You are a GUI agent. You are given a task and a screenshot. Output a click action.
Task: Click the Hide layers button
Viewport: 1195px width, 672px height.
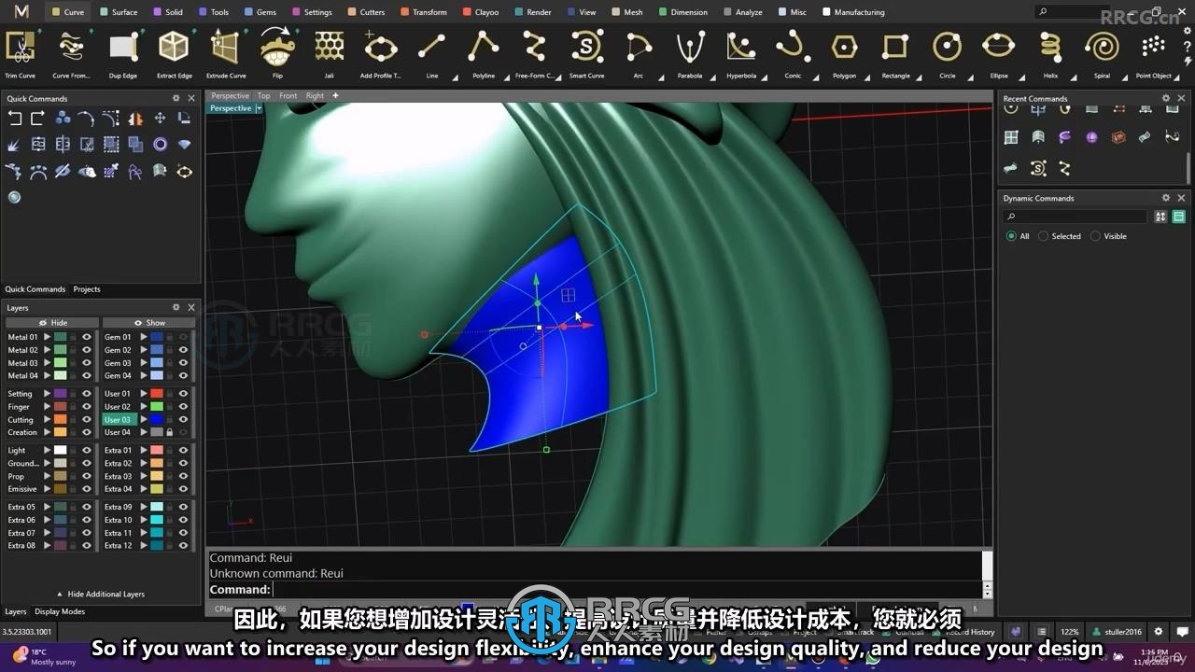coord(52,323)
